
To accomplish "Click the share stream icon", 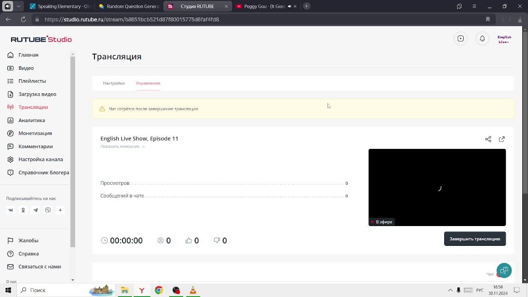I will pyautogui.click(x=488, y=139).
